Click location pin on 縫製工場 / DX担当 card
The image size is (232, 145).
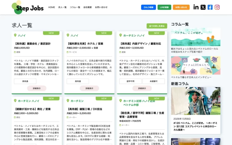coord(68,101)
